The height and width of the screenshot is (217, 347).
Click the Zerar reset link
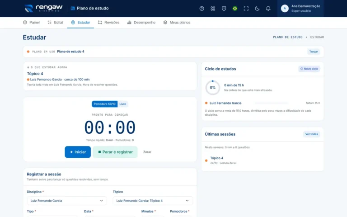coord(147,152)
